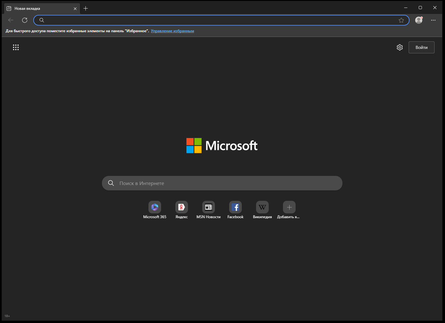Open Управление избранным link
Image resolution: width=445 pixels, height=323 pixels.
click(x=172, y=31)
